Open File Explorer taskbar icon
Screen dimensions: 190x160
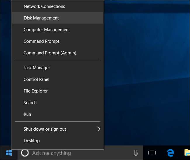click(187, 153)
